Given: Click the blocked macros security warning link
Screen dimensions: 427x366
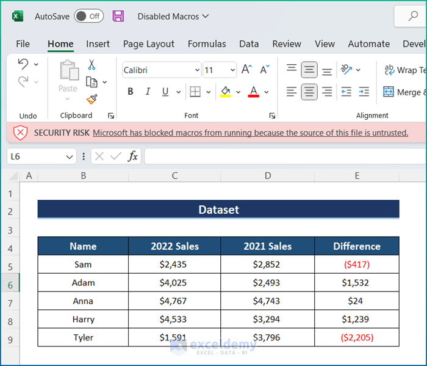Looking at the screenshot, I should point(250,133).
